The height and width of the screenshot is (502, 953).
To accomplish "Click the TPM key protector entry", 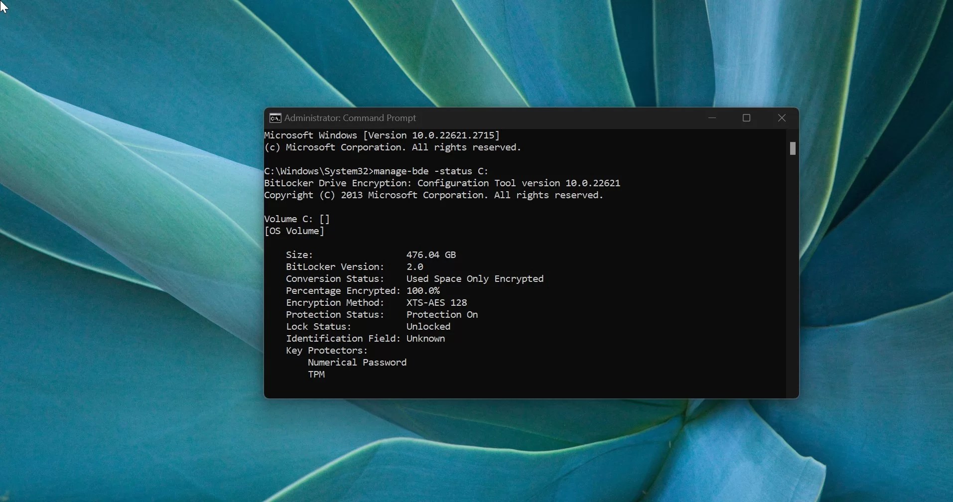I will tap(317, 374).
